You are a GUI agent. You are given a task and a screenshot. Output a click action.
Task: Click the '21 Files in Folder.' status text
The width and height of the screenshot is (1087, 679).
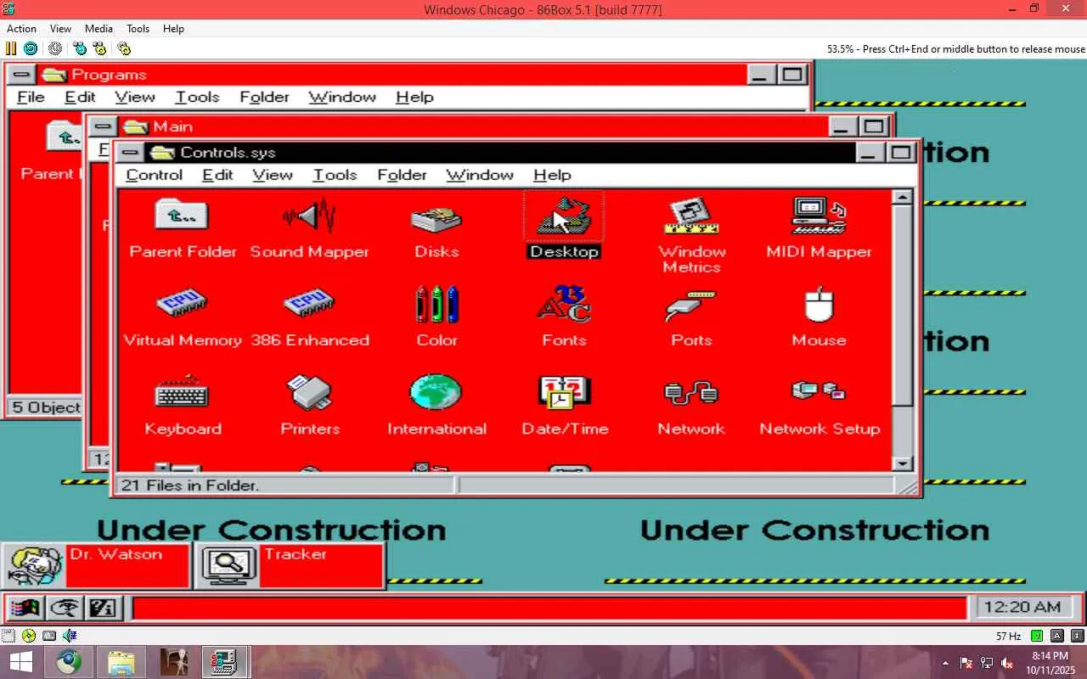(x=190, y=485)
